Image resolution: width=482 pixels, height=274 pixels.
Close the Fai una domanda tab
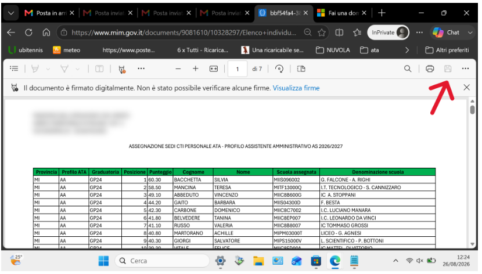tap(364, 13)
